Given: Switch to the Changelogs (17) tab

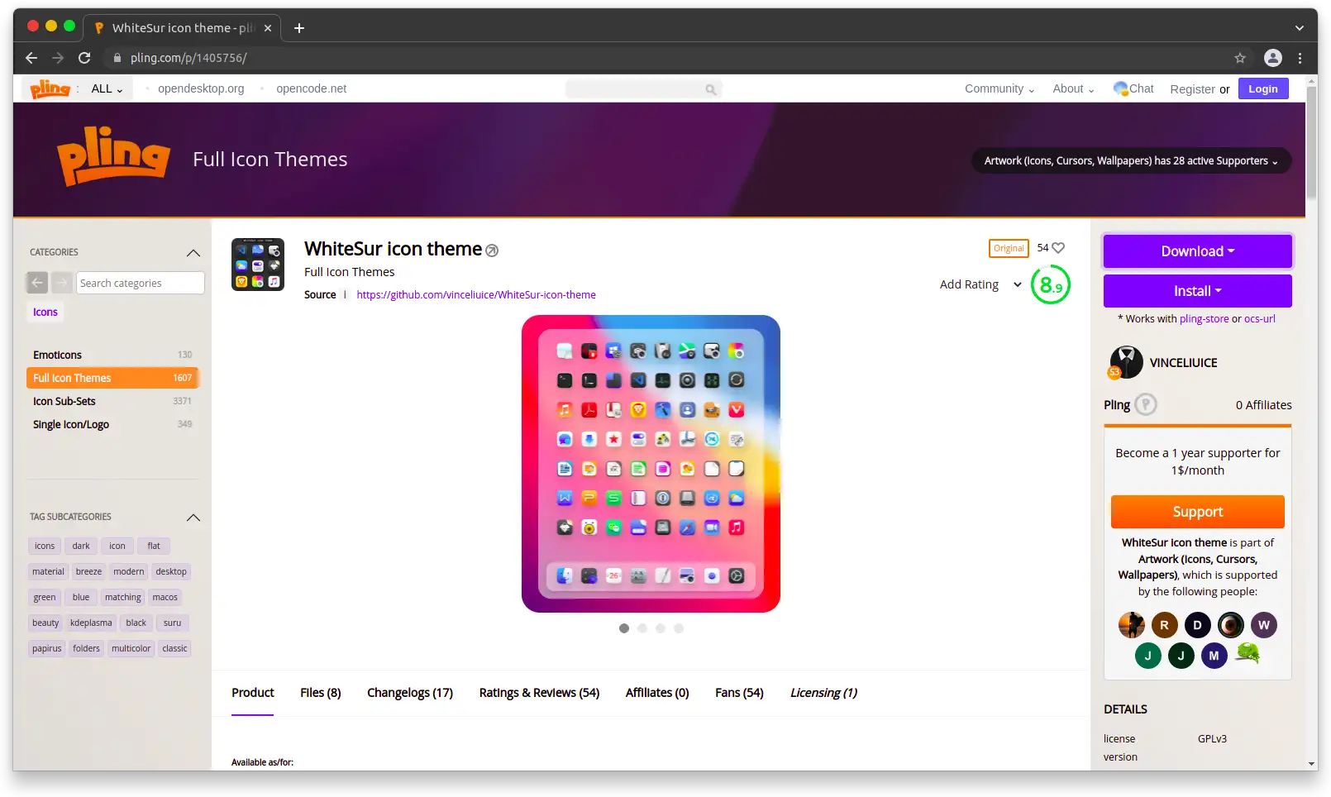Looking at the screenshot, I should (x=410, y=693).
